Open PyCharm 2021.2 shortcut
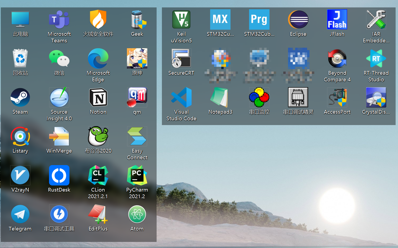The image size is (398, 248). click(x=137, y=175)
